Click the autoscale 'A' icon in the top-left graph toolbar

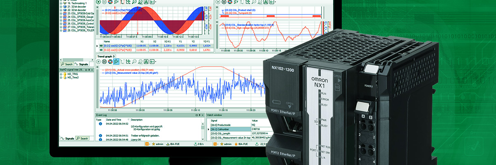pyautogui.click(x=146, y=2)
